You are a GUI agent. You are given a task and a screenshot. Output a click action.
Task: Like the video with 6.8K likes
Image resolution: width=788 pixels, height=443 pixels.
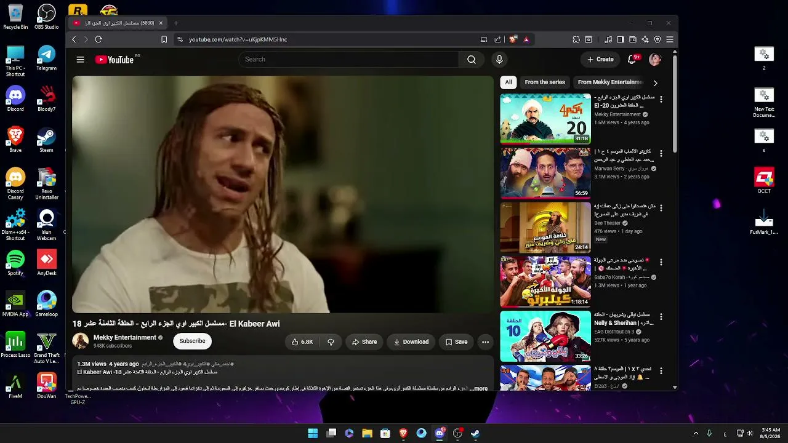302,341
